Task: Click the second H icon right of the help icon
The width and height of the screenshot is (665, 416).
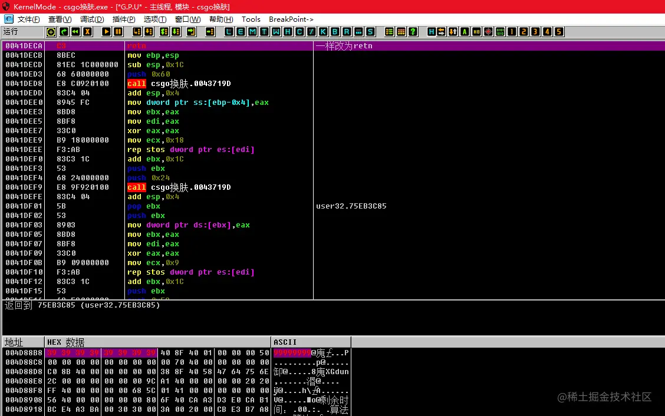Action: tap(432, 32)
